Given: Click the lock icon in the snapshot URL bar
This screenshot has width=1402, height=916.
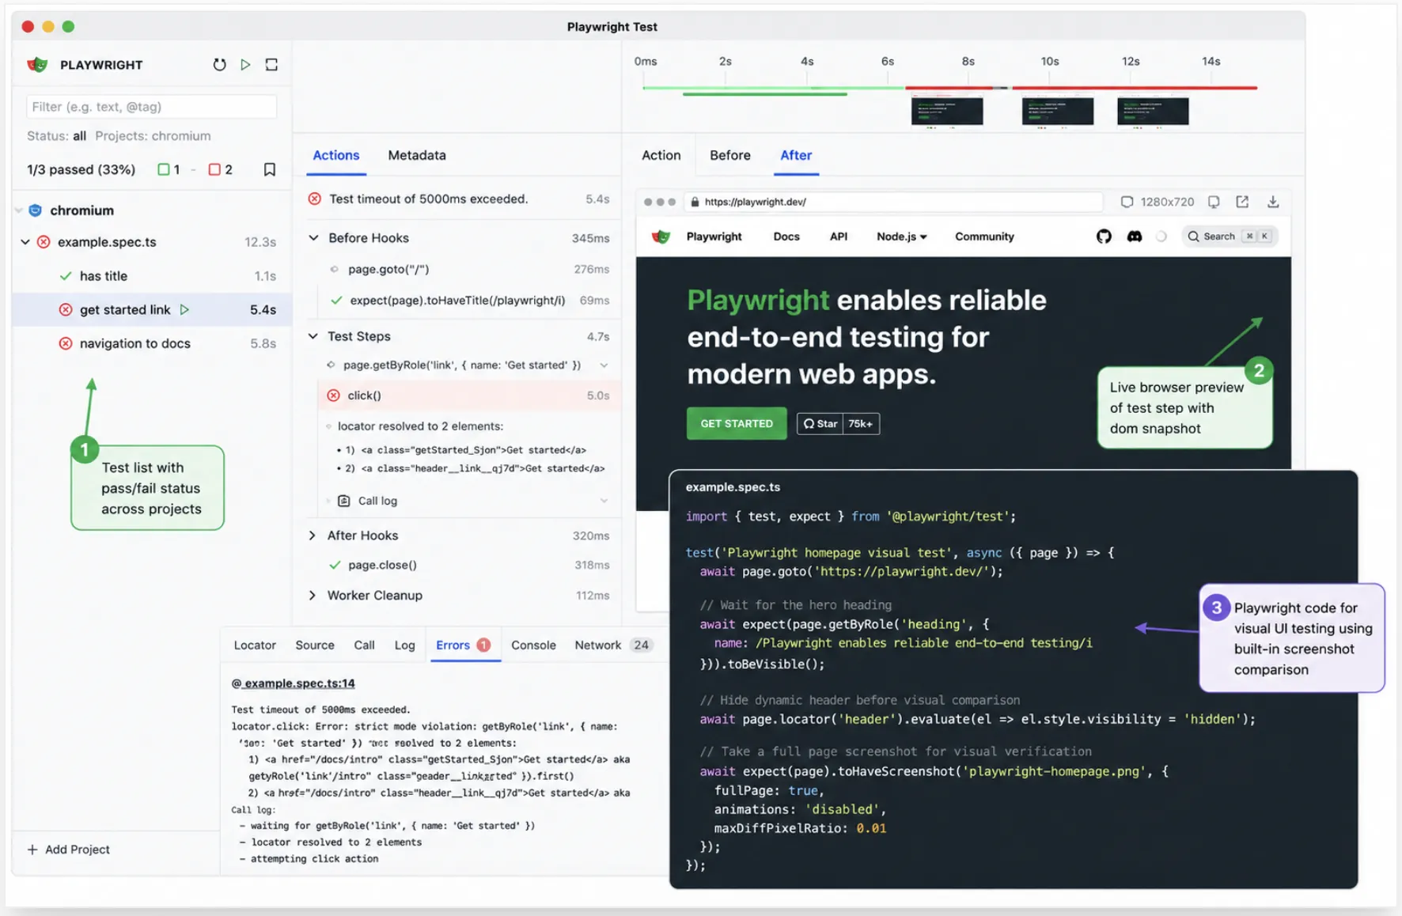Looking at the screenshot, I should point(695,202).
